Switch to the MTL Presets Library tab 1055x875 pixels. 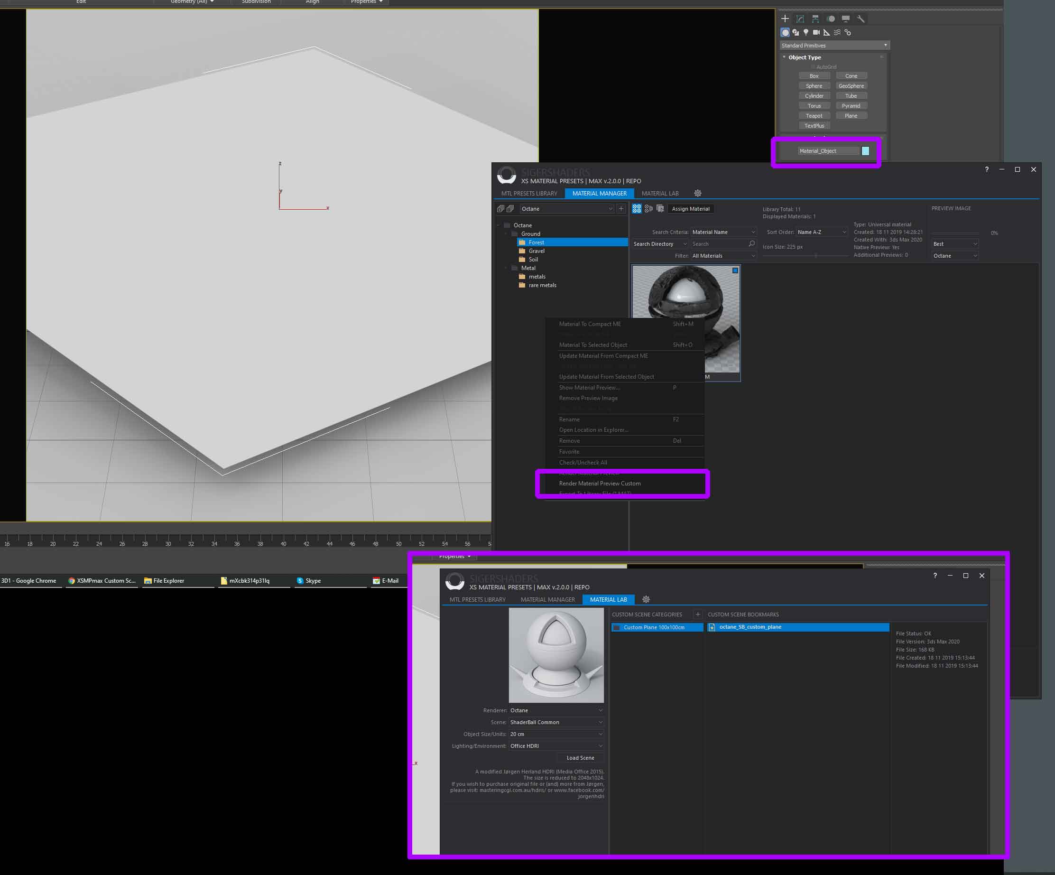coord(529,194)
